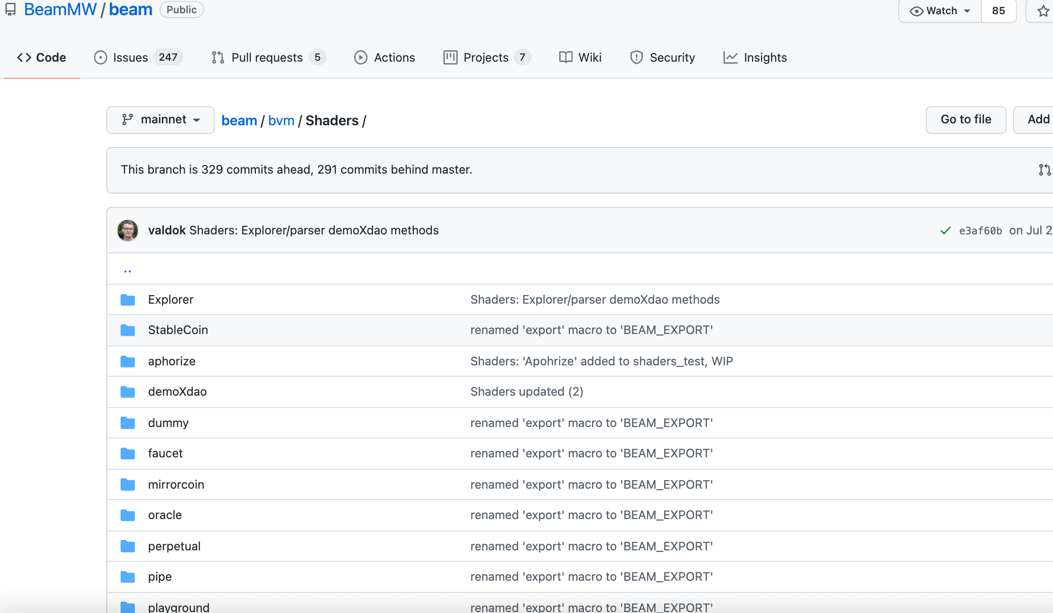
Task: Click valdok's avatar thumbnail
Action: [128, 231]
